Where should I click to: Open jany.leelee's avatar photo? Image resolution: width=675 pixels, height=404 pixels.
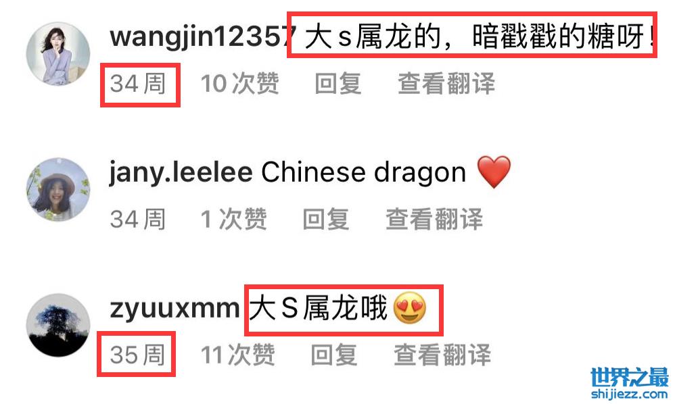point(58,190)
